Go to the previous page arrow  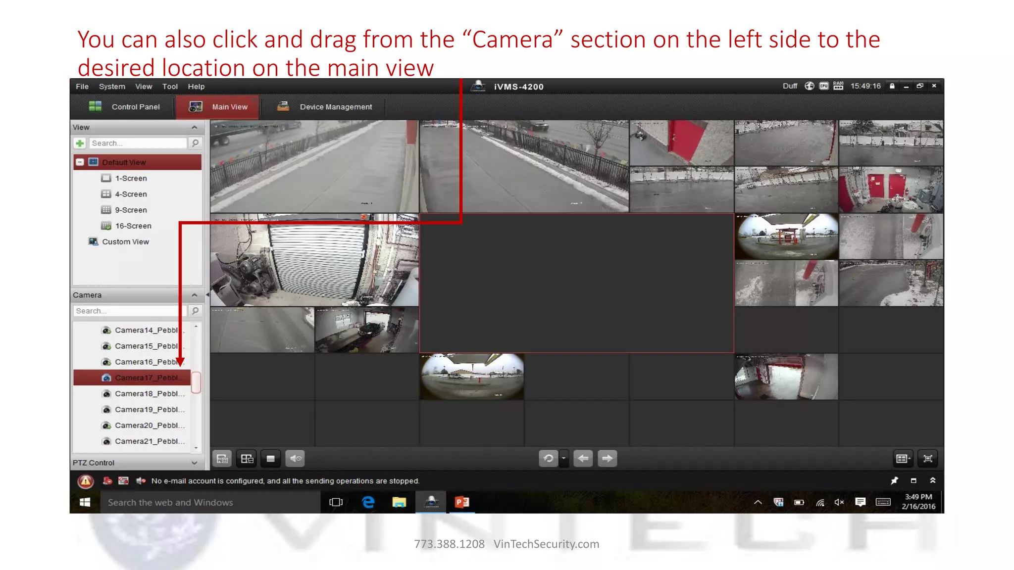click(x=583, y=459)
